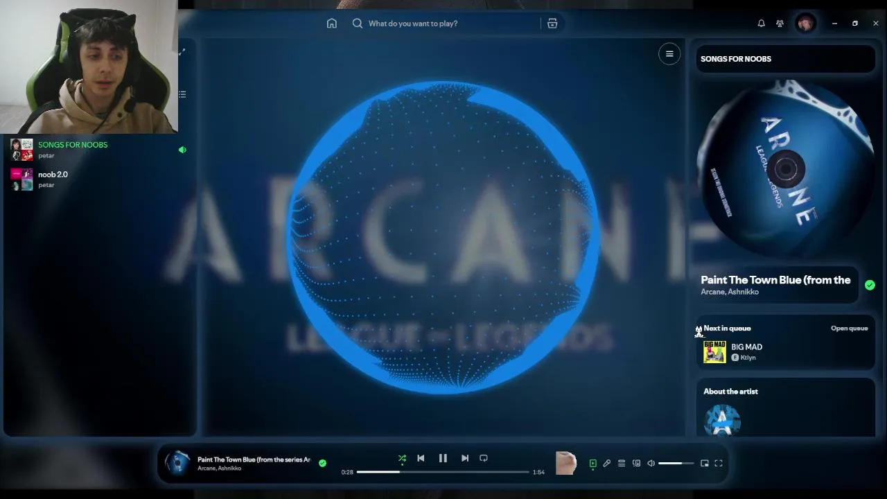Minimize the Spotify window

click(x=834, y=24)
